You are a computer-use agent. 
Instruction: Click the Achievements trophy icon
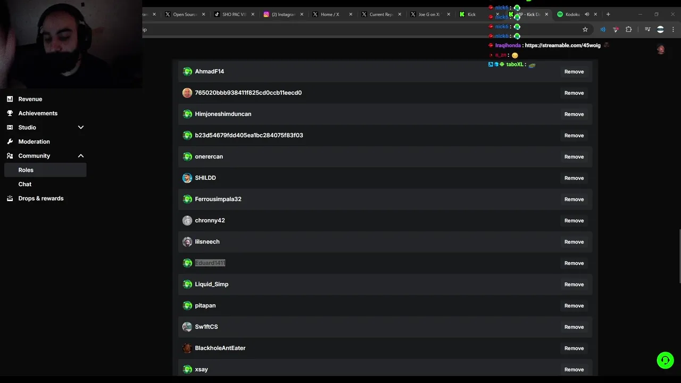tap(10, 113)
